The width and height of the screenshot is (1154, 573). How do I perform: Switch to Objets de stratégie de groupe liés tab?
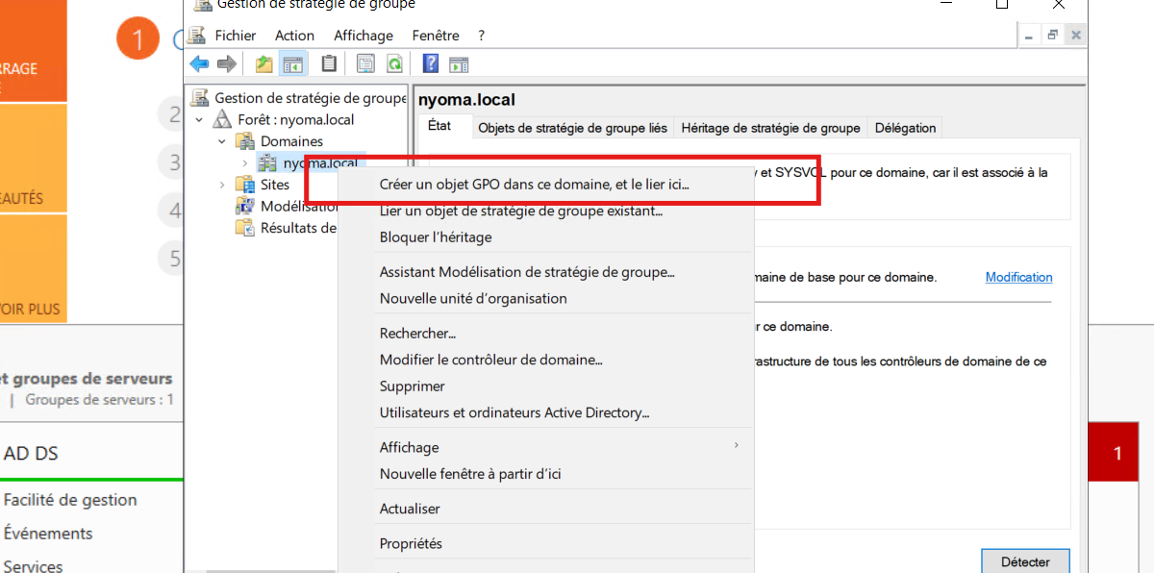pyautogui.click(x=572, y=128)
